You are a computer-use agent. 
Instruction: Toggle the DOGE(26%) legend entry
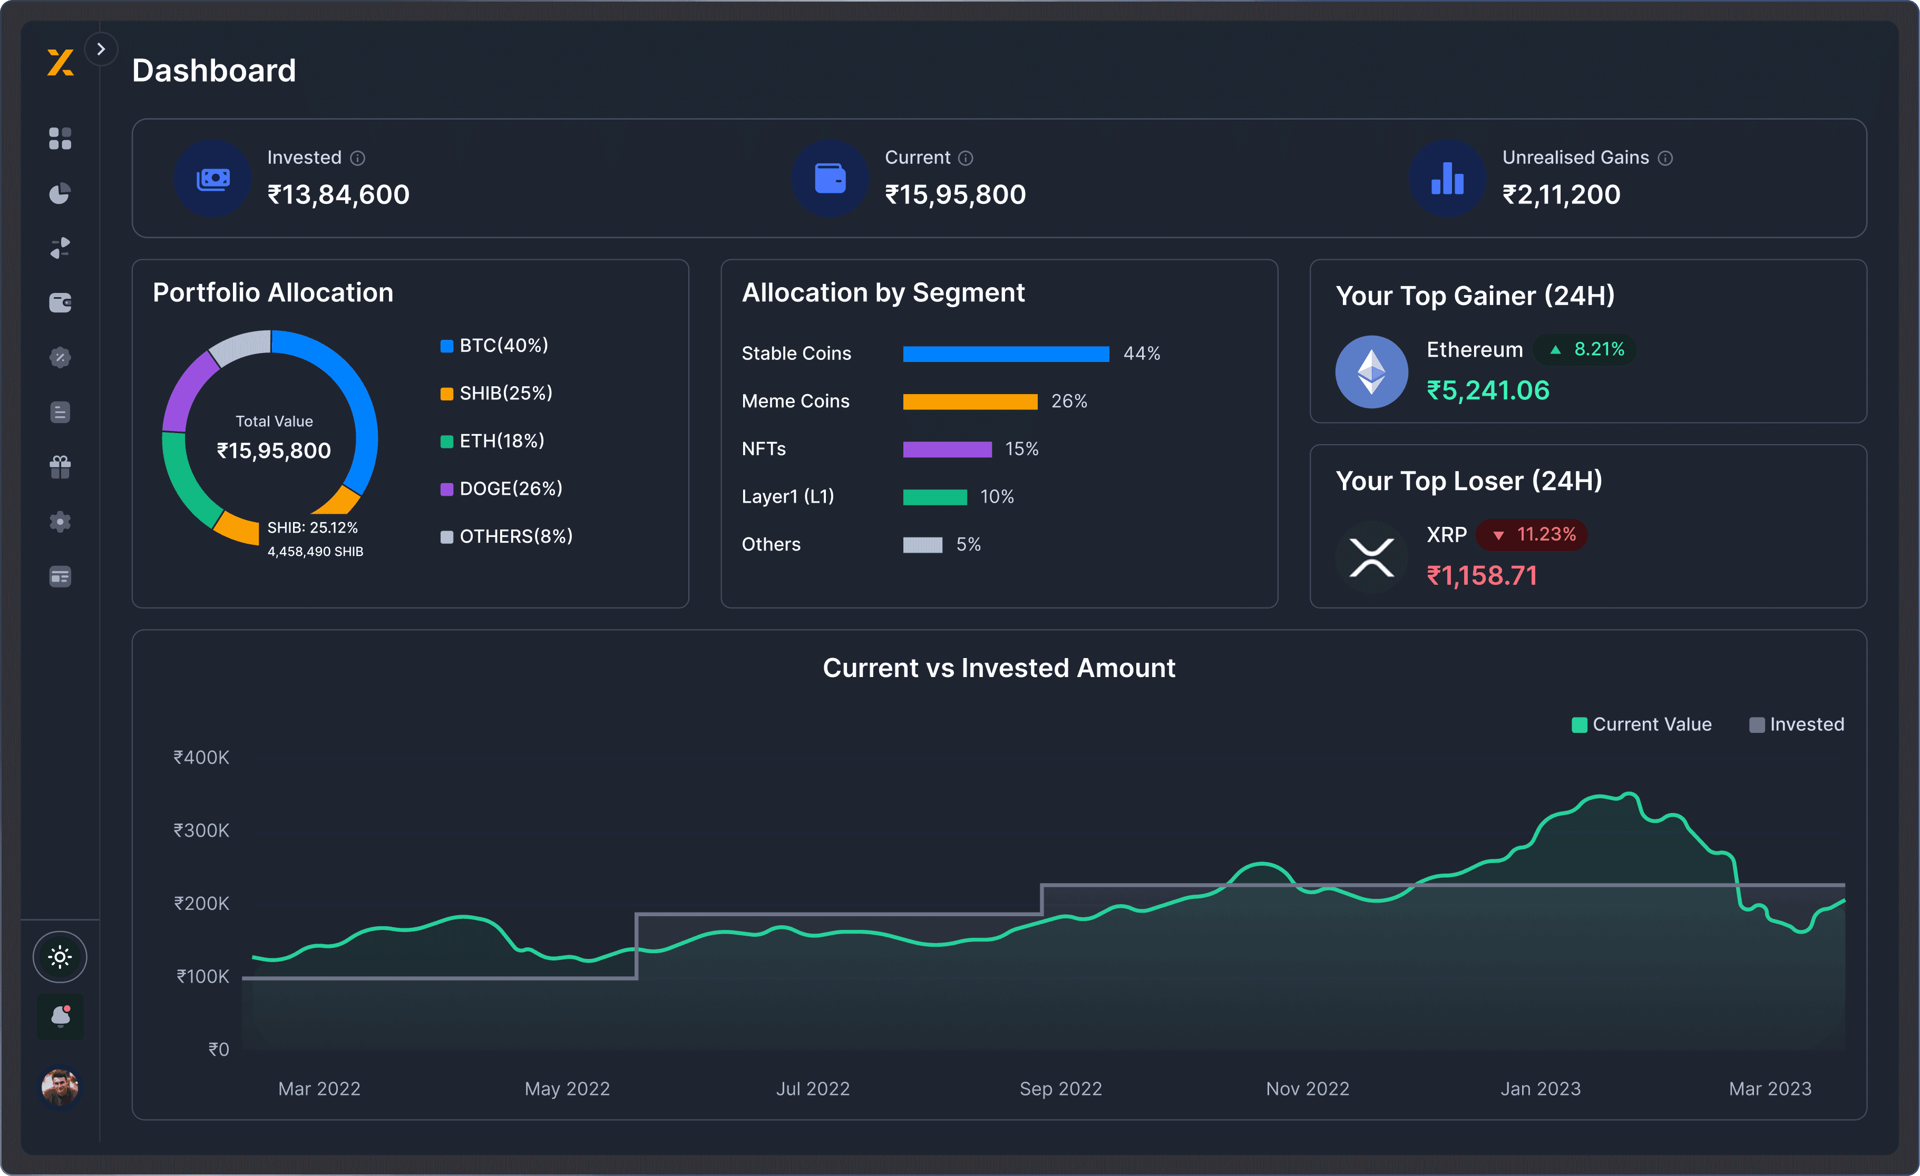pos(502,488)
